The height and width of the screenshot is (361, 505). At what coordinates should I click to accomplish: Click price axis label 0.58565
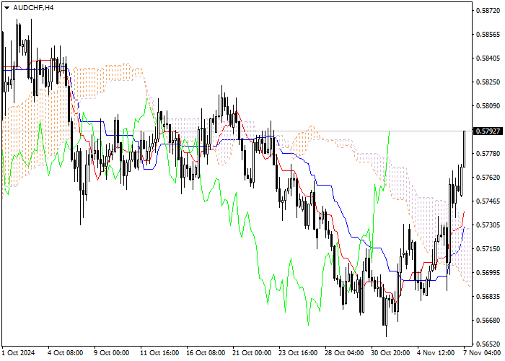click(x=488, y=35)
